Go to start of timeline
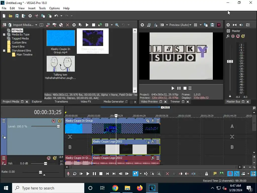Image resolution: width=257 pixels, height=193 pixels. point(107,174)
